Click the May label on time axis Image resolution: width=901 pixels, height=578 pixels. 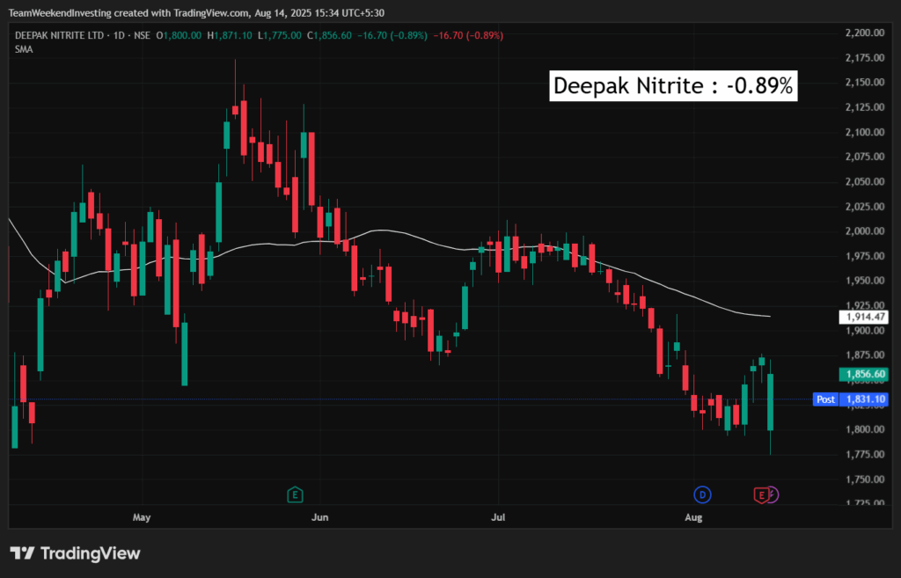142,517
